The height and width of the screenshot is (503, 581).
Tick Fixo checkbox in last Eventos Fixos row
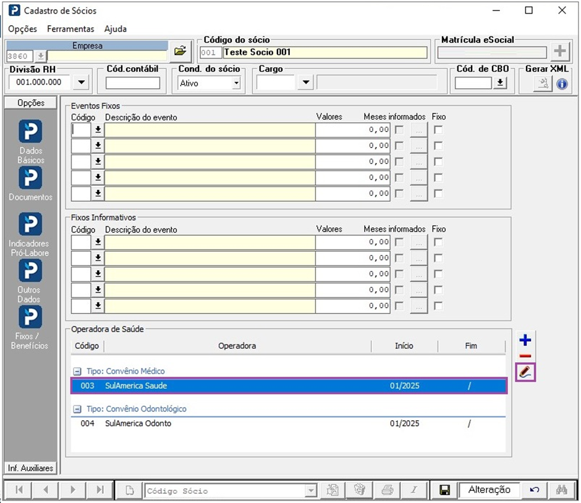point(438,194)
